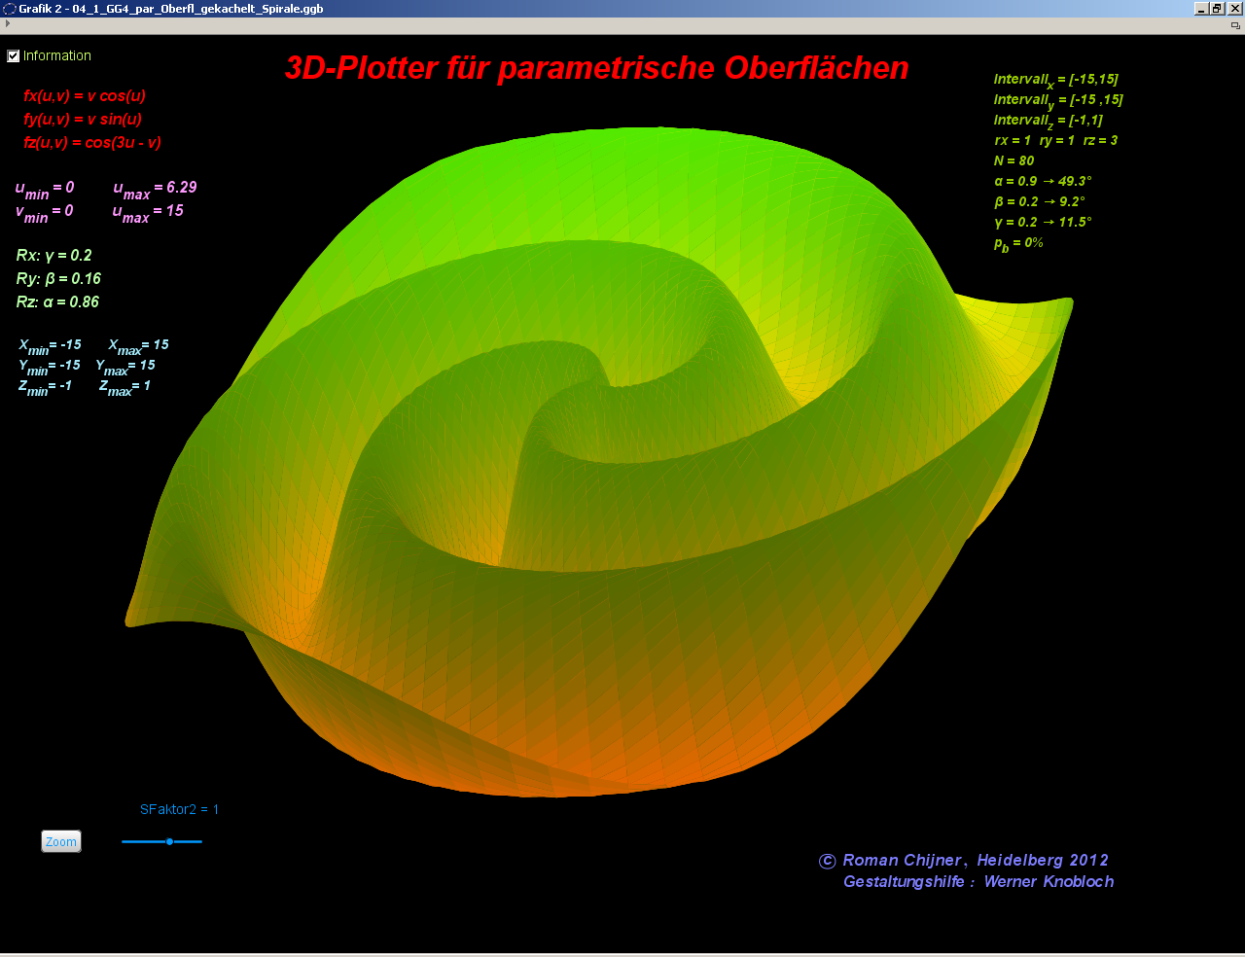Click the detach view icon at top right

pos(1235,25)
